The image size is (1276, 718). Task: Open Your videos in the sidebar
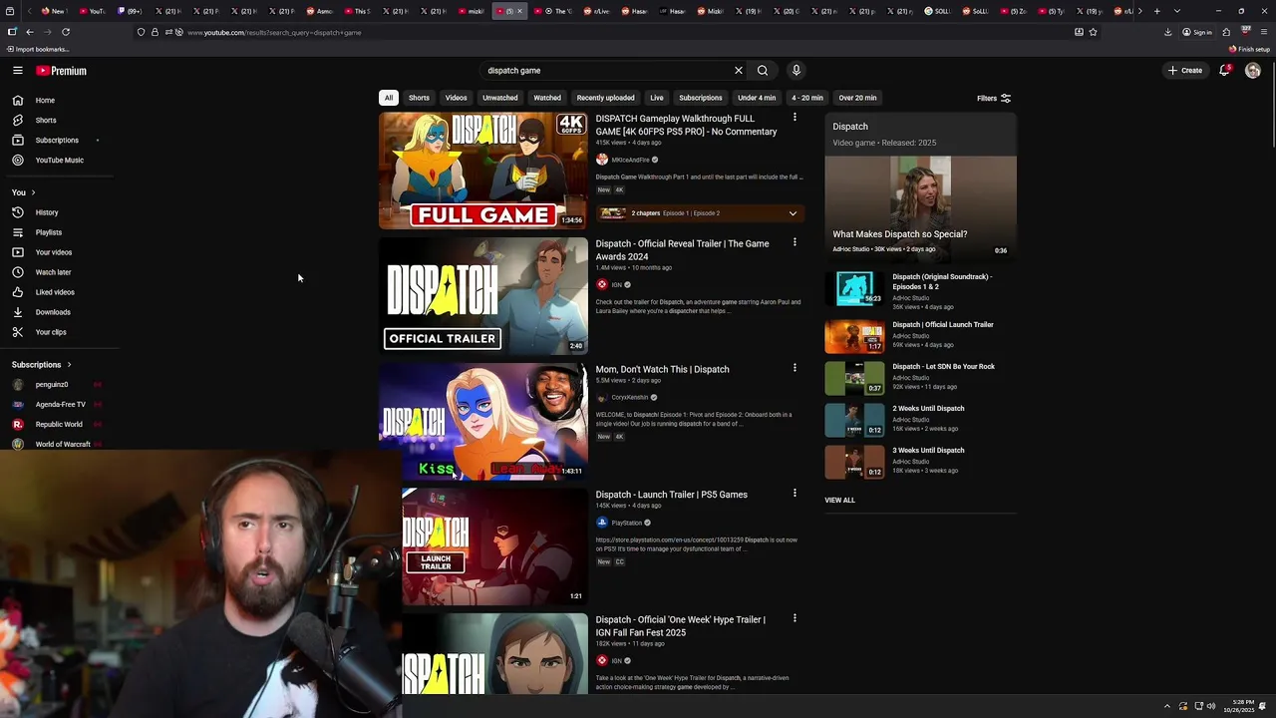click(x=53, y=252)
